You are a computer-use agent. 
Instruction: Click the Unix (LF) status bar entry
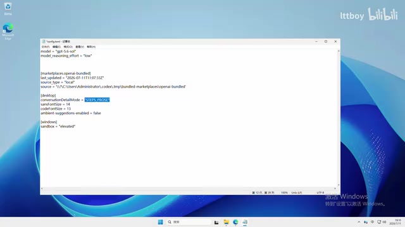297,192
